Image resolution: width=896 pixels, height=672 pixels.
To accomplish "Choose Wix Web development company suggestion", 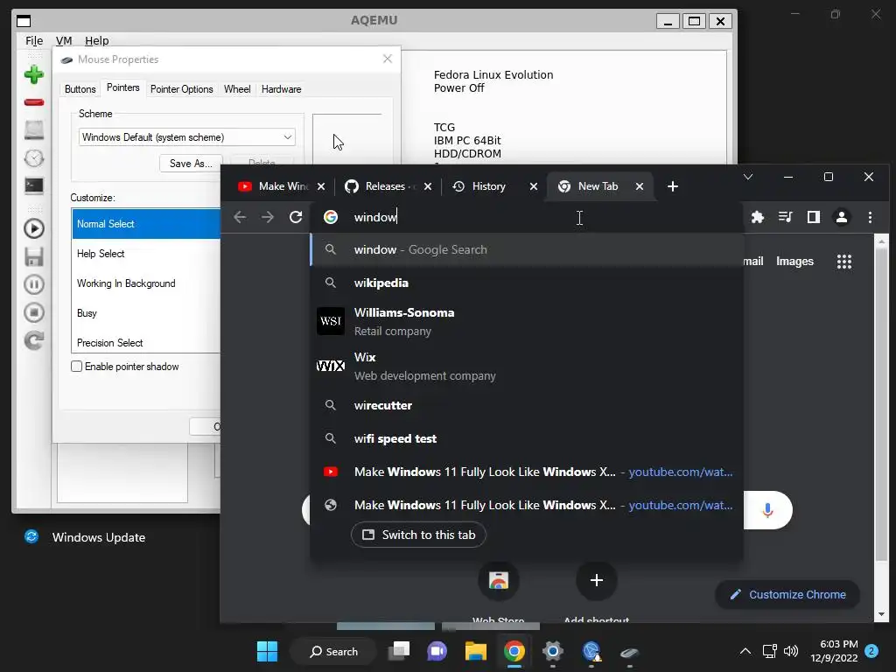I will pos(526,366).
